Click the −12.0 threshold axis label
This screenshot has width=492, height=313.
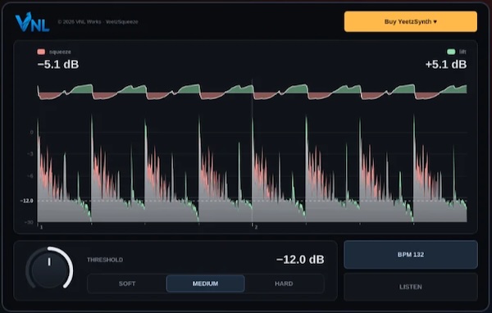pyautogui.click(x=27, y=201)
